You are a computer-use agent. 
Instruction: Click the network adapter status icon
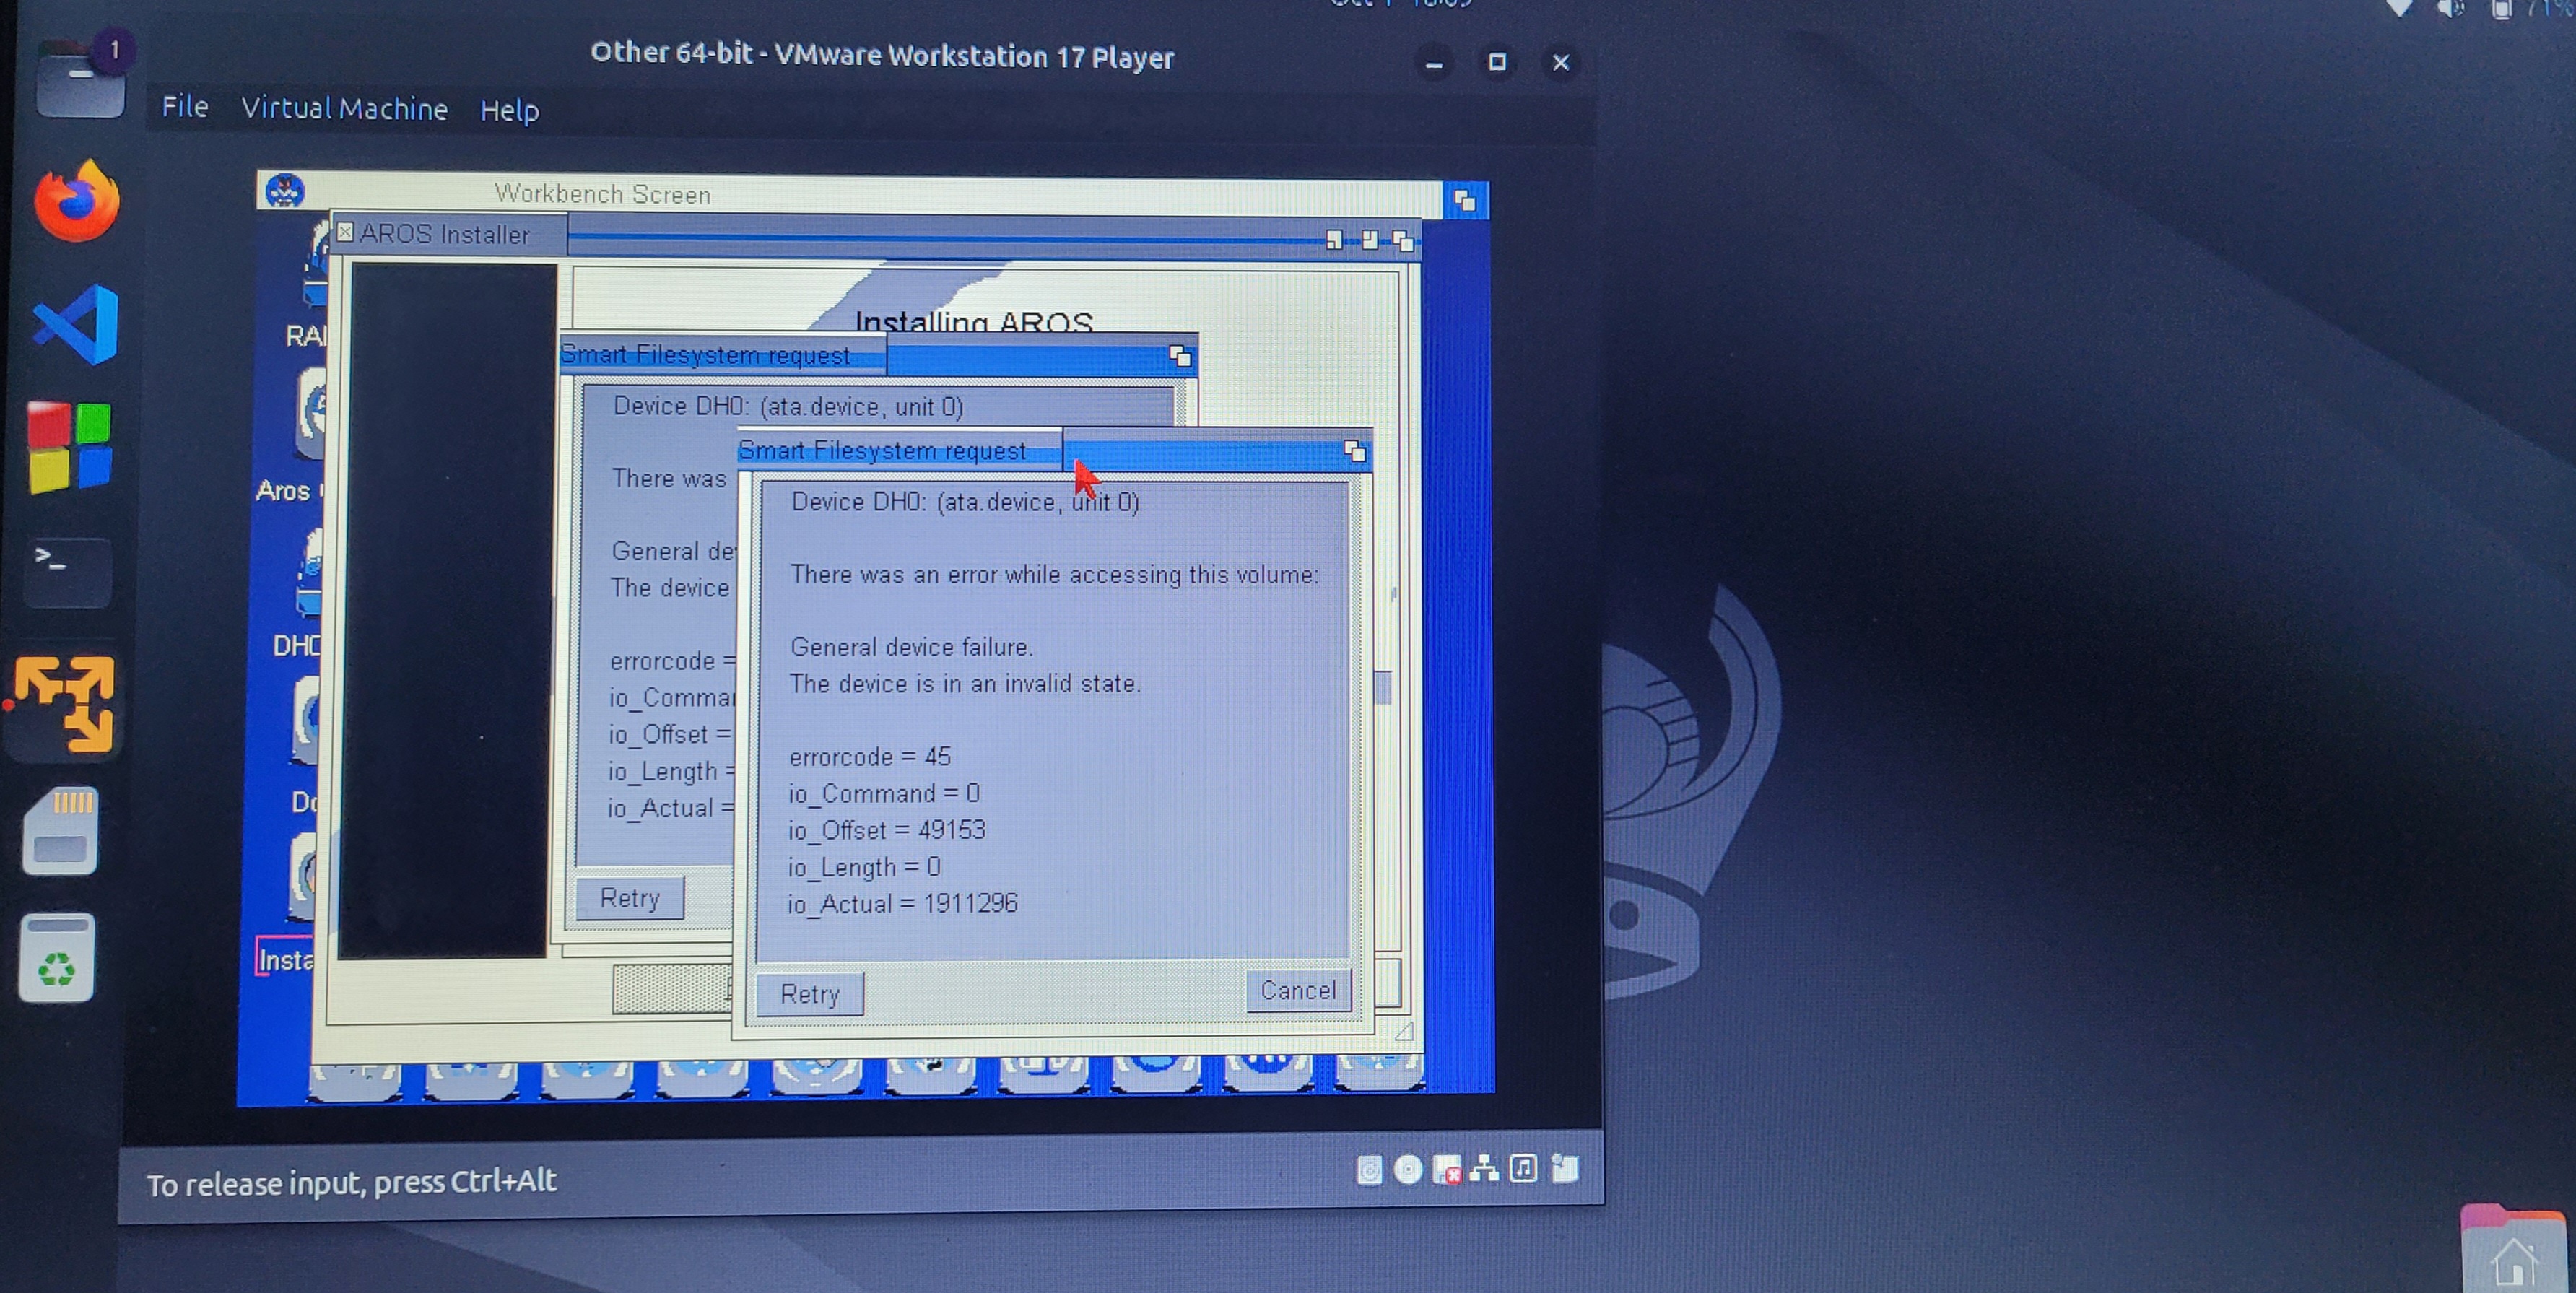(x=1484, y=1168)
